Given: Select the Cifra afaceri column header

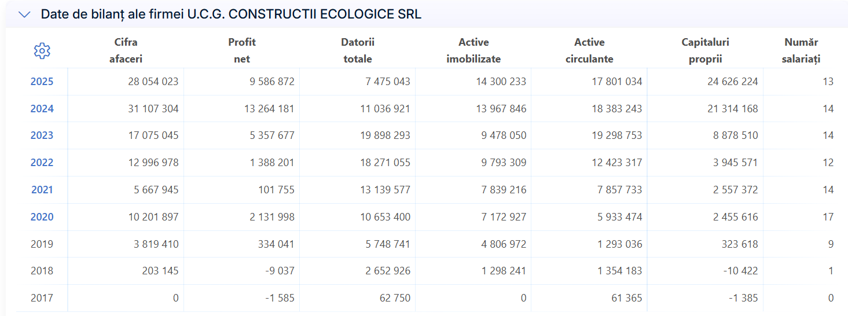Looking at the screenshot, I should (126, 50).
